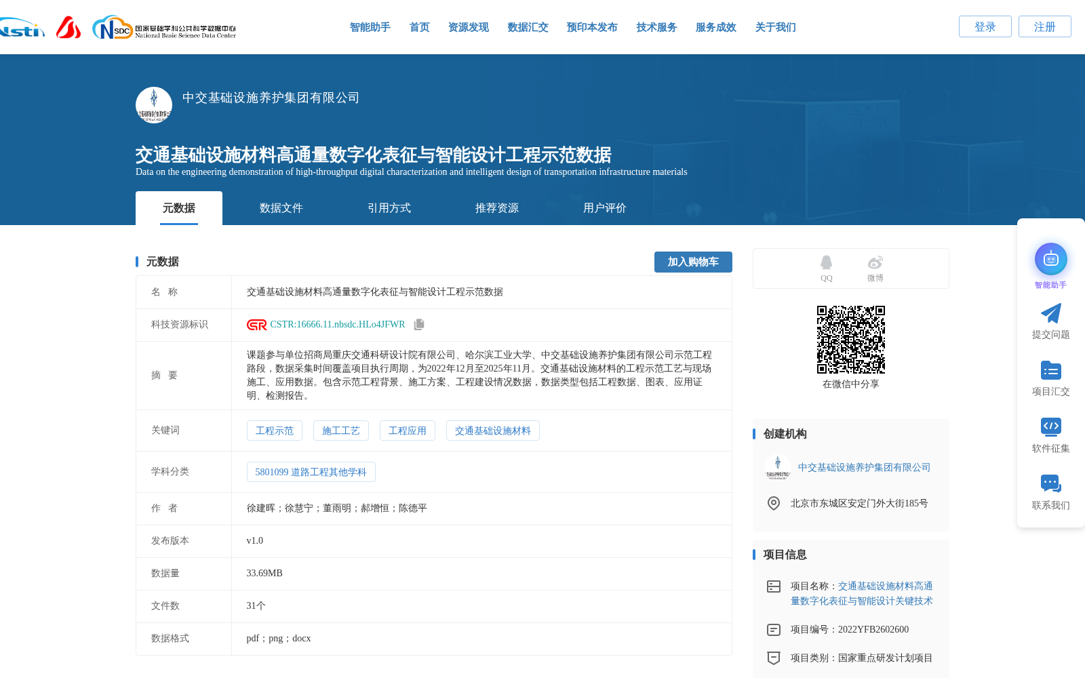This screenshot has height=678, width=1085.
Task: Click the WeChat share QR code
Action: pyautogui.click(x=851, y=340)
